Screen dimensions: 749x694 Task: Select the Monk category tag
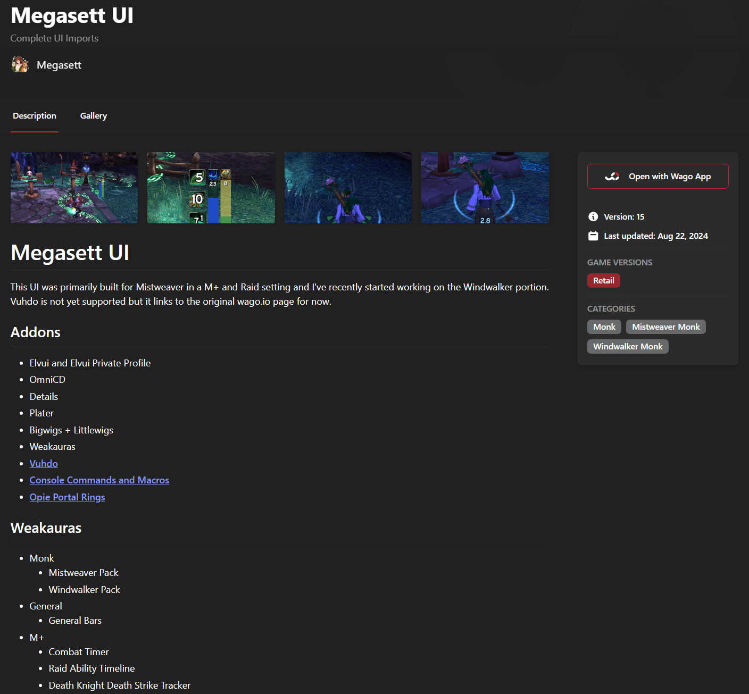[x=604, y=327]
